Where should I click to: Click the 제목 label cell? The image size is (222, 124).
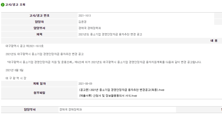[x=39, y=34]
